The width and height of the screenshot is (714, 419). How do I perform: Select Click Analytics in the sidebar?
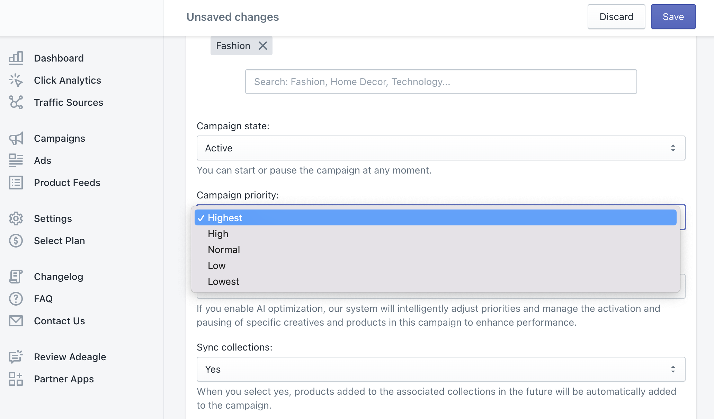click(x=68, y=80)
